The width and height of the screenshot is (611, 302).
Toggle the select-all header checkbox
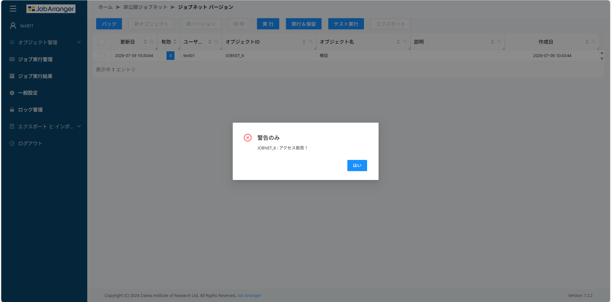click(102, 42)
